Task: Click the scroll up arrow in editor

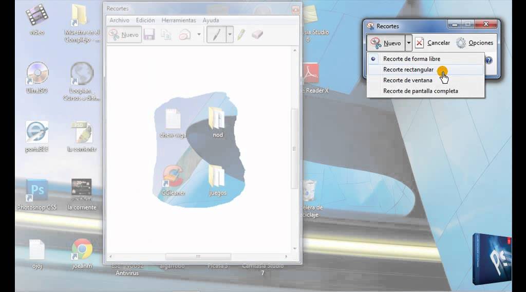Action: [294, 50]
